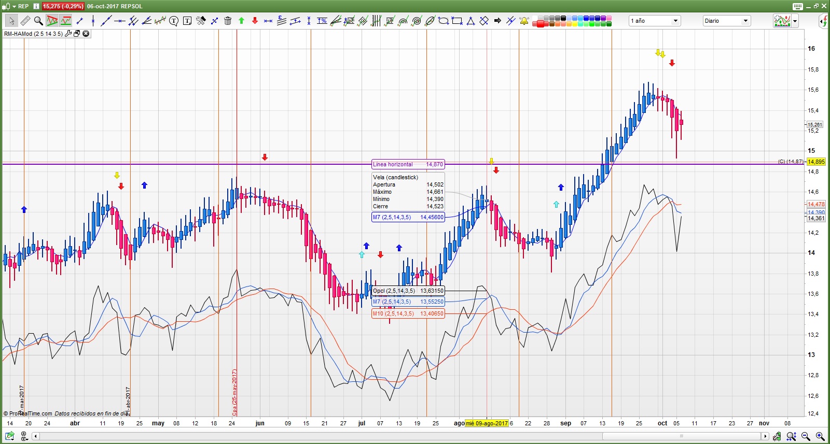Pick the black color swatch
The height and width of the screenshot is (444, 830).
tap(563, 18)
